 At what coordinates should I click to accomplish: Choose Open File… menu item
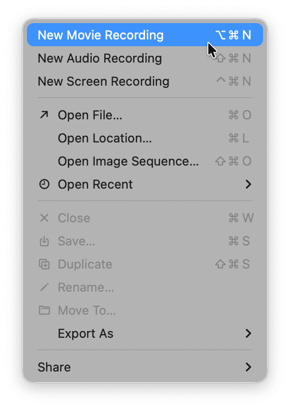click(90, 115)
